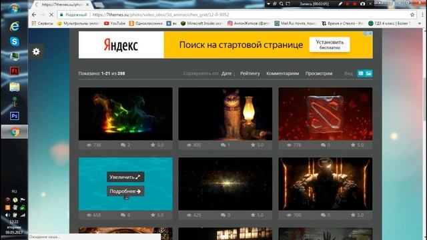
Task: Click the 425 views count
Action: point(193,215)
